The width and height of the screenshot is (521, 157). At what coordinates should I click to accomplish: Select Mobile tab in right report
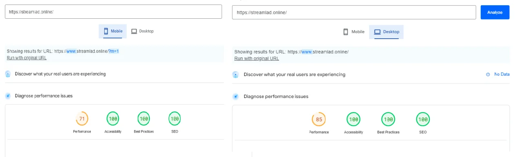pyautogui.click(x=354, y=32)
